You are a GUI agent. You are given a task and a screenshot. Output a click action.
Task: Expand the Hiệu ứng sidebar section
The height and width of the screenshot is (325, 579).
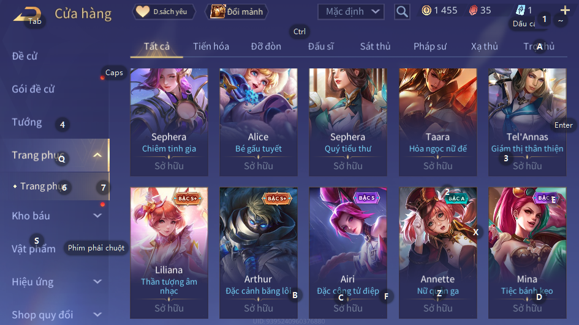tap(97, 282)
